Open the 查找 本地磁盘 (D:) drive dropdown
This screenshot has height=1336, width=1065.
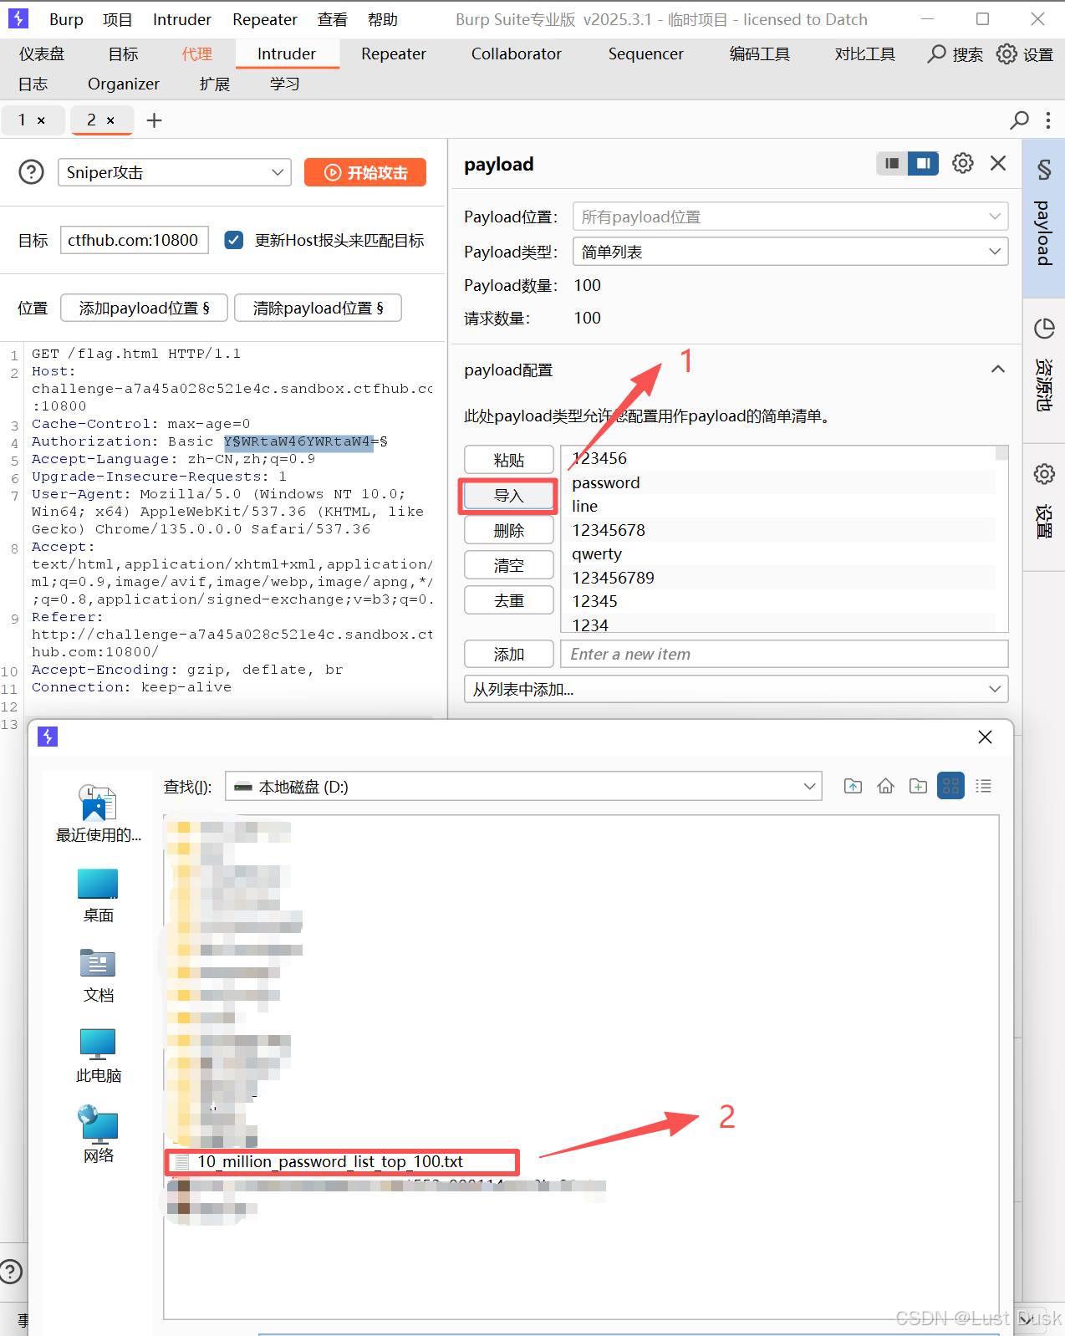(523, 787)
